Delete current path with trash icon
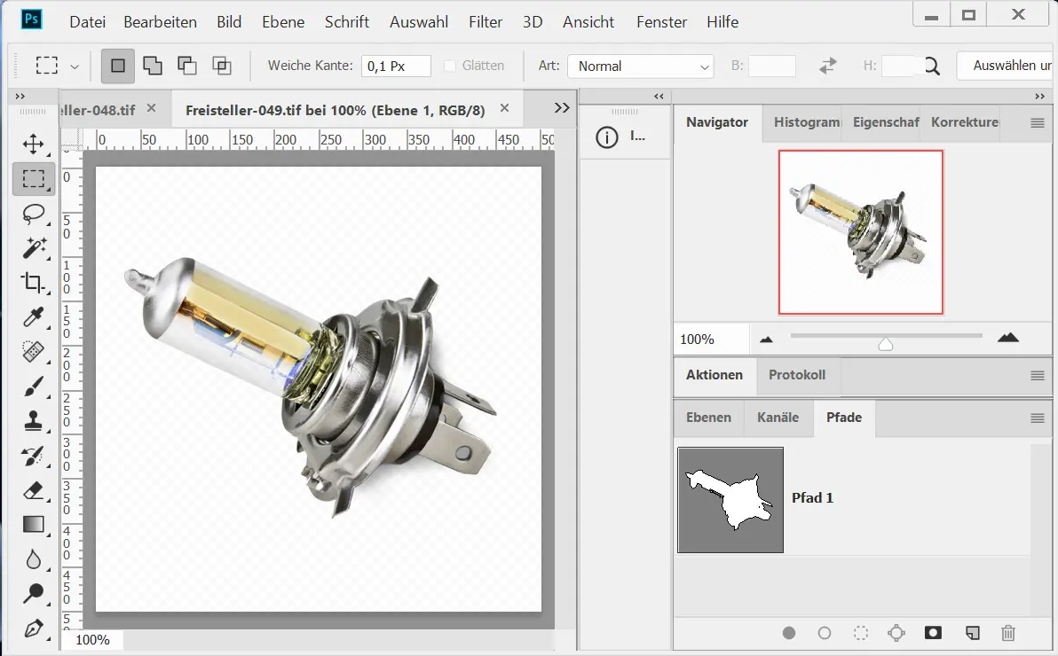Image resolution: width=1058 pixels, height=656 pixels. pos(1007,633)
